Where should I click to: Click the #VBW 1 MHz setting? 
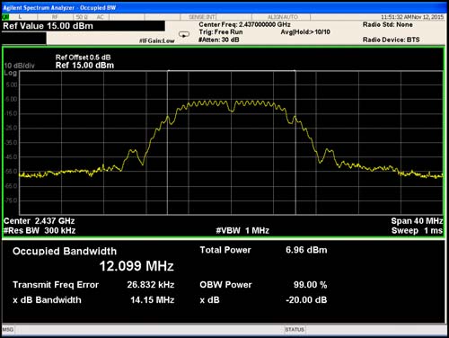[x=242, y=230]
